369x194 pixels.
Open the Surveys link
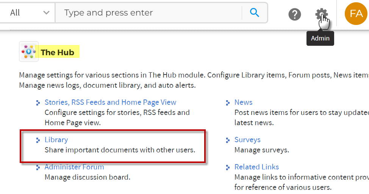pyautogui.click(x=247, y=140)
